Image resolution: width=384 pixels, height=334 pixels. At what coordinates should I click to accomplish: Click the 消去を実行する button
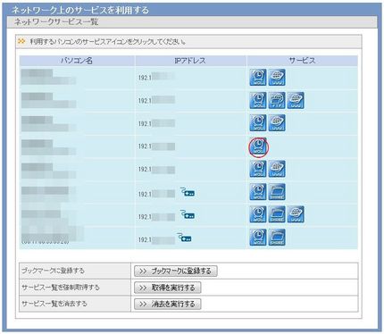(168, 304)
